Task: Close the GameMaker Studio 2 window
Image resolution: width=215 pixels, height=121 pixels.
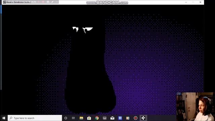Action: [200, 2]
